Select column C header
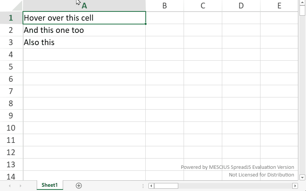This screenshot has width=306, height=191. point(203,6)
